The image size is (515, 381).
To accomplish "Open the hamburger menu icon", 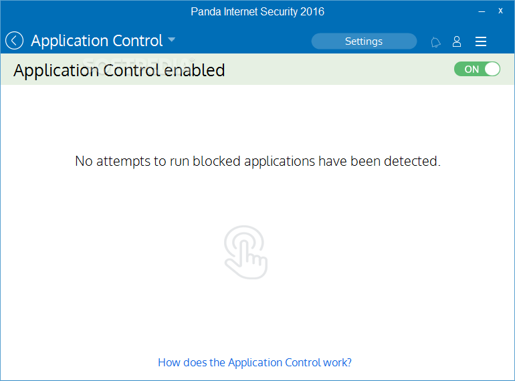I will pos(481,41).
